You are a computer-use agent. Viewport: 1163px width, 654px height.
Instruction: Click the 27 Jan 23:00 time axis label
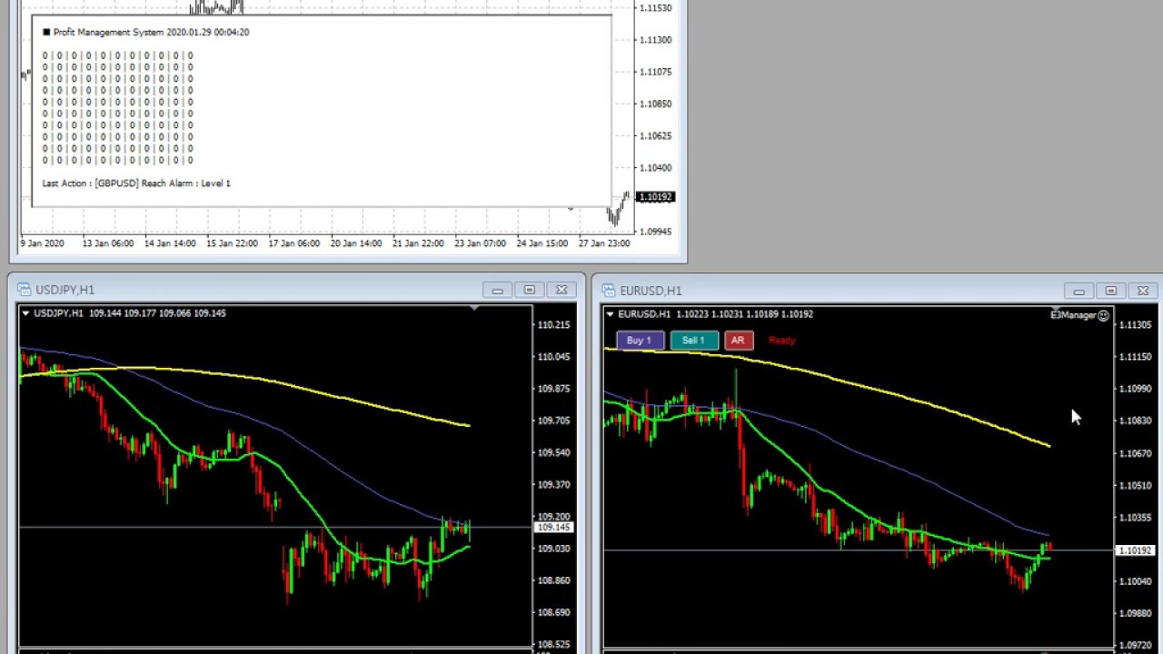pos(605,243)
